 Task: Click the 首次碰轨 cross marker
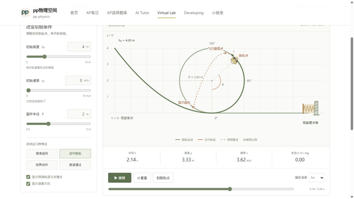click(193, 107)
